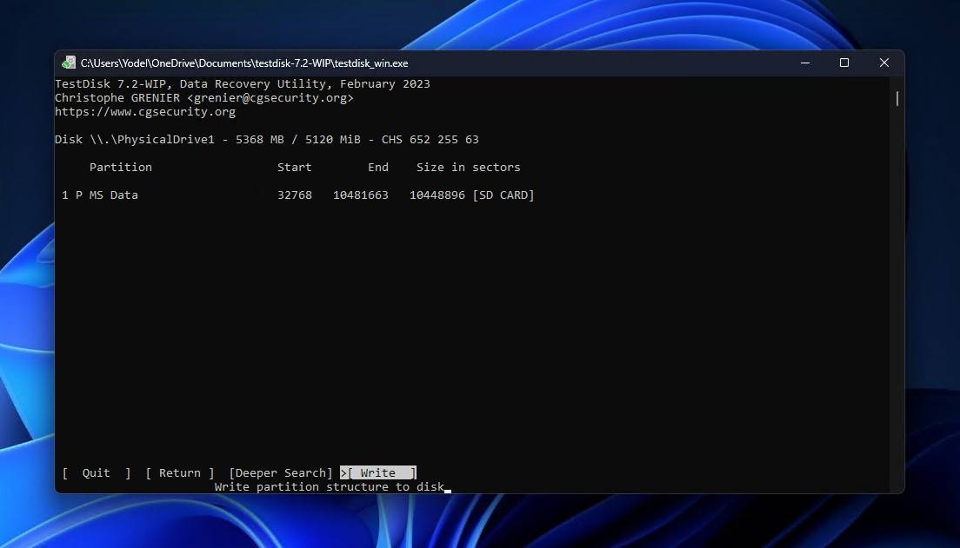Minimize the testdisk window
The width and height of the screenshot is (960, 548).
point(805,63)
